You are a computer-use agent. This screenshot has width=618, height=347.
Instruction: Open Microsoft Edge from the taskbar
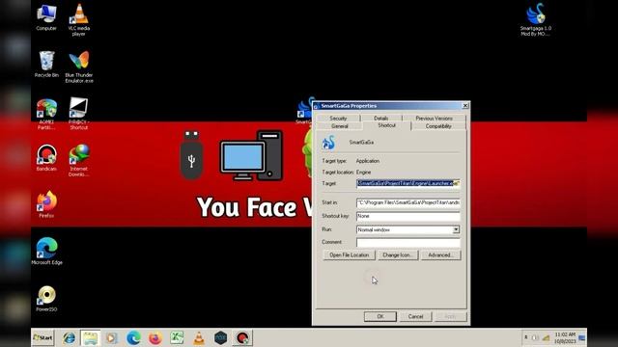(133, 338)
